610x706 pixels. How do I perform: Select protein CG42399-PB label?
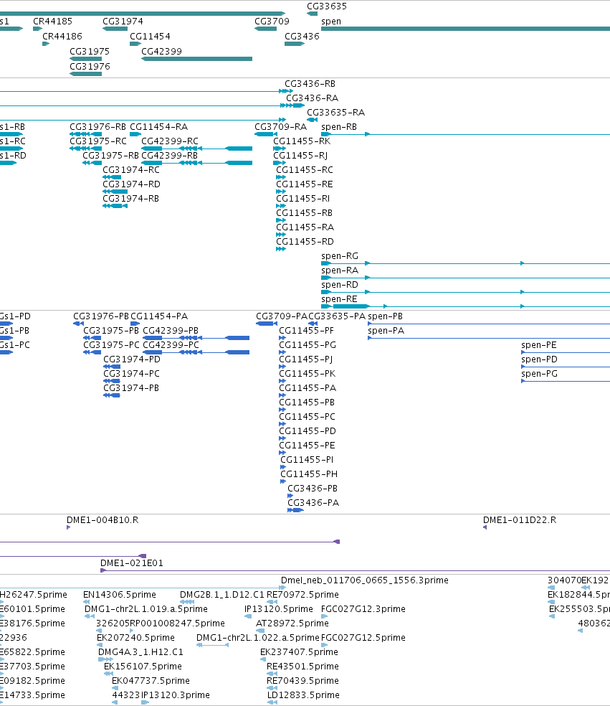click(171, 331)
